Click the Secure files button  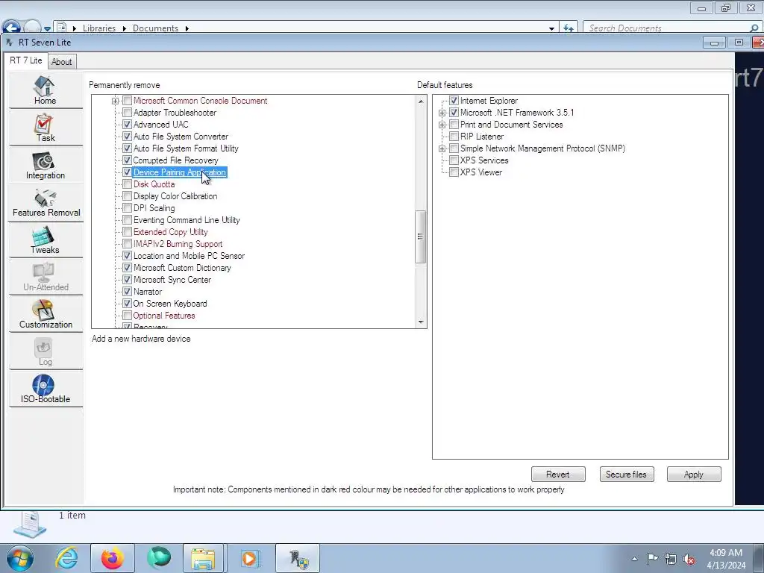pyautogui.click(x=626, y=474)
